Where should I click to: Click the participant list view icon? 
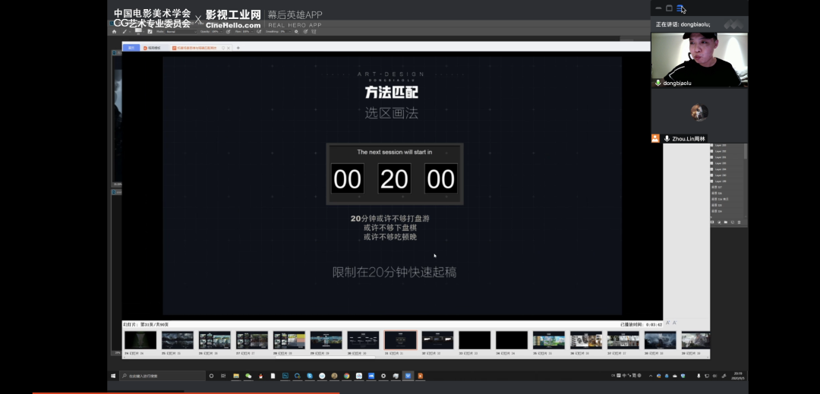680,8
